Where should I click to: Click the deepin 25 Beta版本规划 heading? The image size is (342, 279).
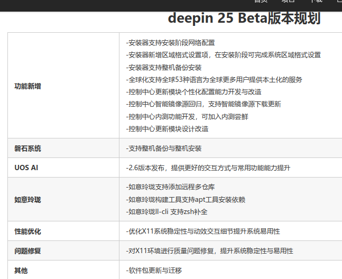coord(244,18)
